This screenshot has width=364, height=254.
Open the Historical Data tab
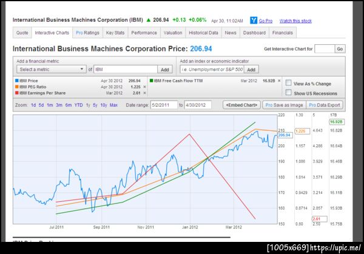pyautogui.click(x=204, y=33)
